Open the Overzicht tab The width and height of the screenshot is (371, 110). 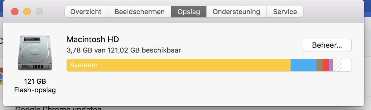tap(86, 12)
